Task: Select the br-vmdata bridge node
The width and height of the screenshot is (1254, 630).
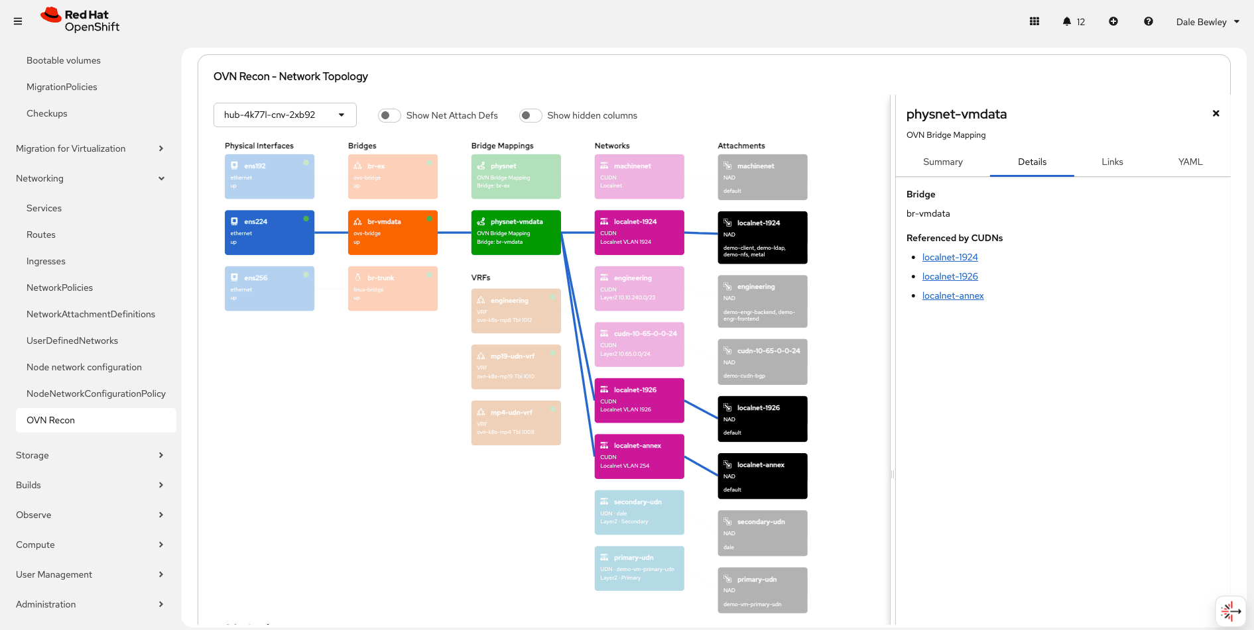Action: pyautogui.click(x=393, y=233)
